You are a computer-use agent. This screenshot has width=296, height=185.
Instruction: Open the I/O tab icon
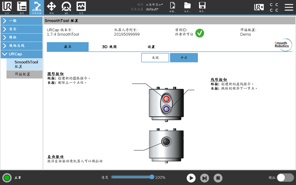[x=66, y=7]
